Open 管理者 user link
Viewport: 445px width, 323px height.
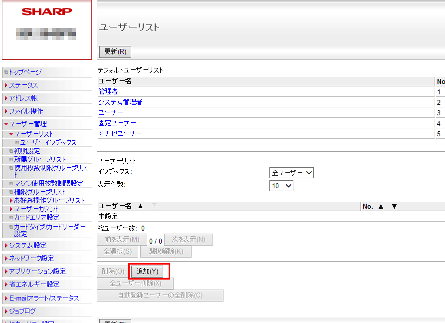108,91
